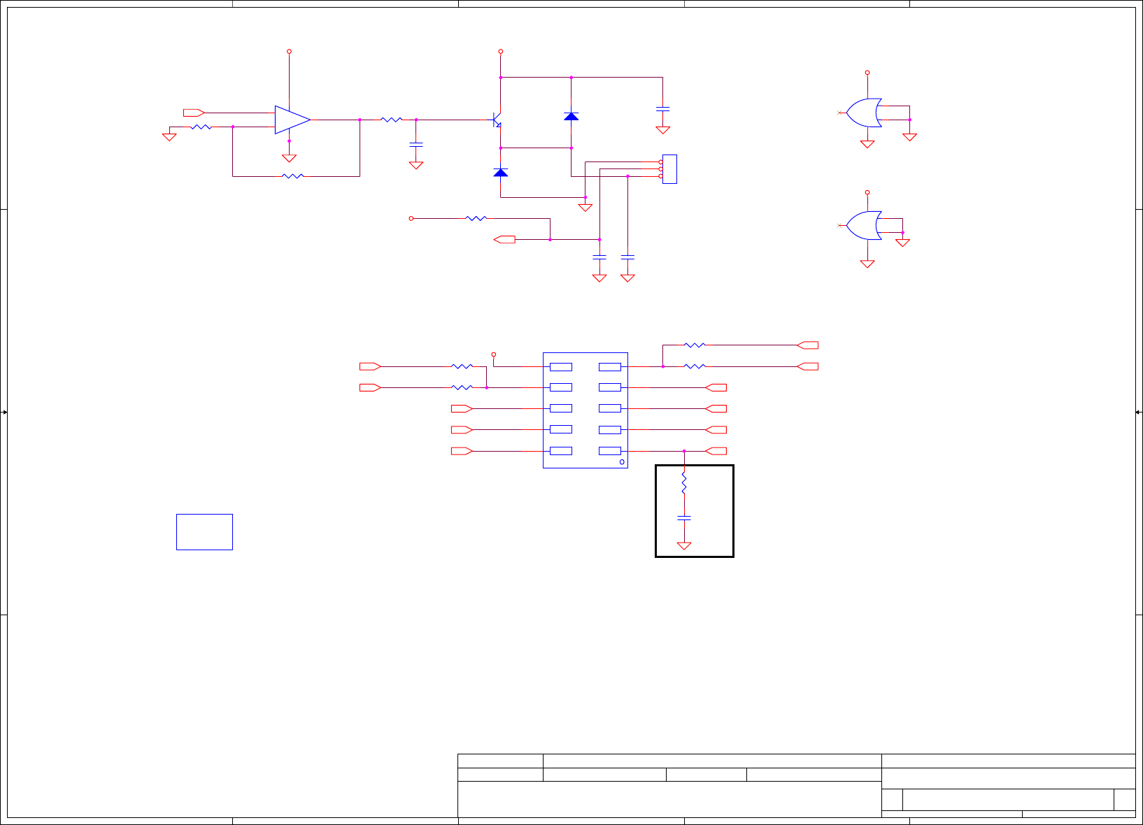This screenshot has width=1143, height=825.
Task: Select the pull-up resistor below the transistor stage
Action: pyautogui.click(x=476, y=219)
